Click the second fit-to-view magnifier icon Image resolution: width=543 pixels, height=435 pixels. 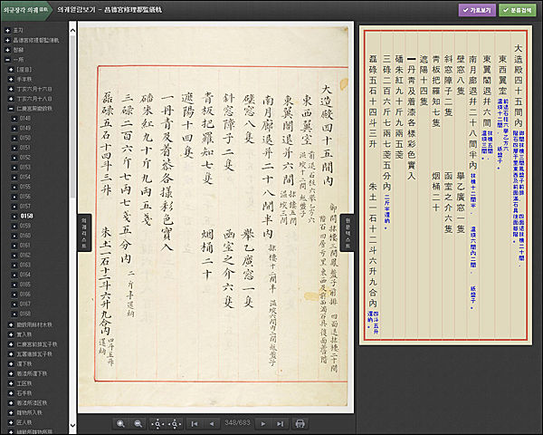pyautogui.click(x=175, y=423)
